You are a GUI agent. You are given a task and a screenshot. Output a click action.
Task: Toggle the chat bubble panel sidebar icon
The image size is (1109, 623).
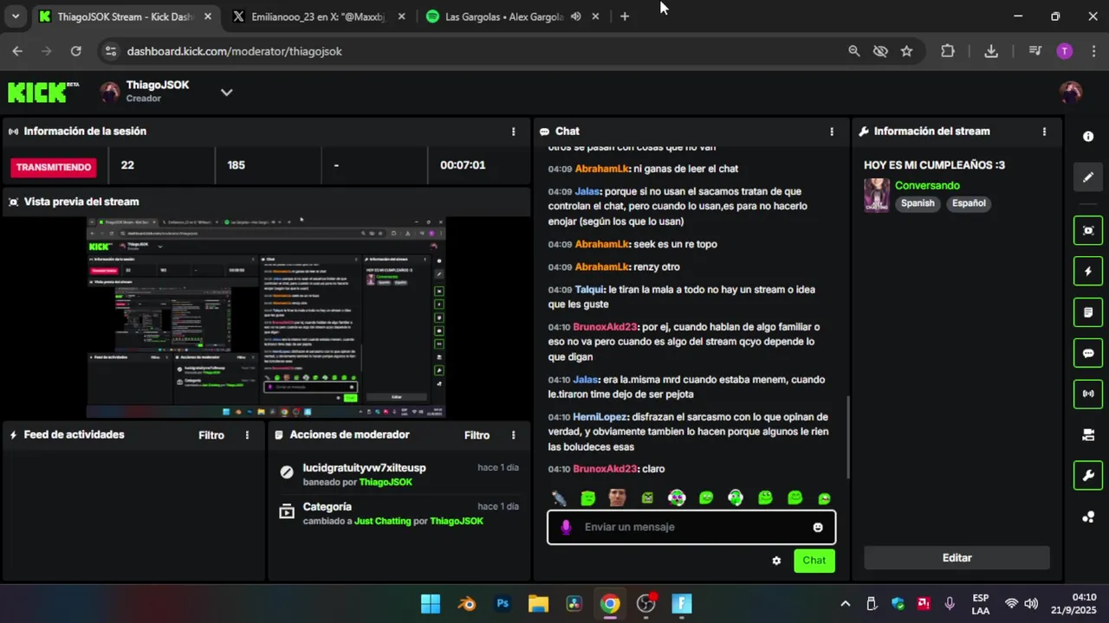tap(1088, 353)
